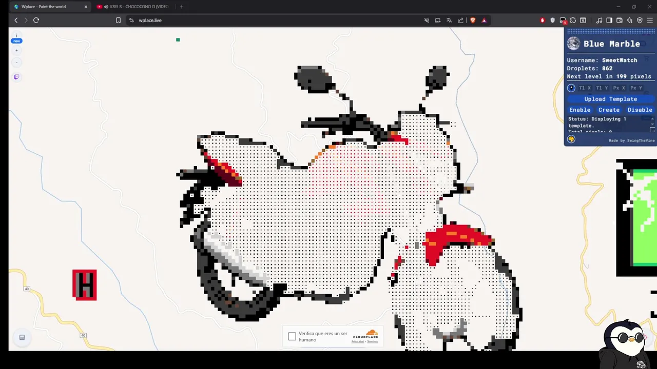Viewport: 657px width, 369px height.
Task: Click the Cloudflare Privacidad link
Action: [x=358, y=341]
